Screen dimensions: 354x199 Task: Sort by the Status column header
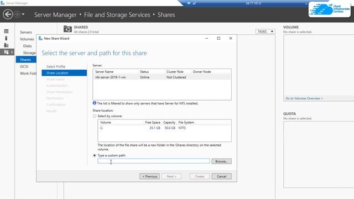144,71
